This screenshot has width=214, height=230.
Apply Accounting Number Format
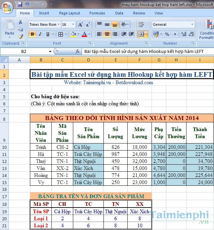(156, 34)
